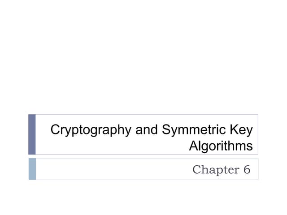Click the number "6" in the subtitle
The image size is (287, 215).
tap(247, 170)
